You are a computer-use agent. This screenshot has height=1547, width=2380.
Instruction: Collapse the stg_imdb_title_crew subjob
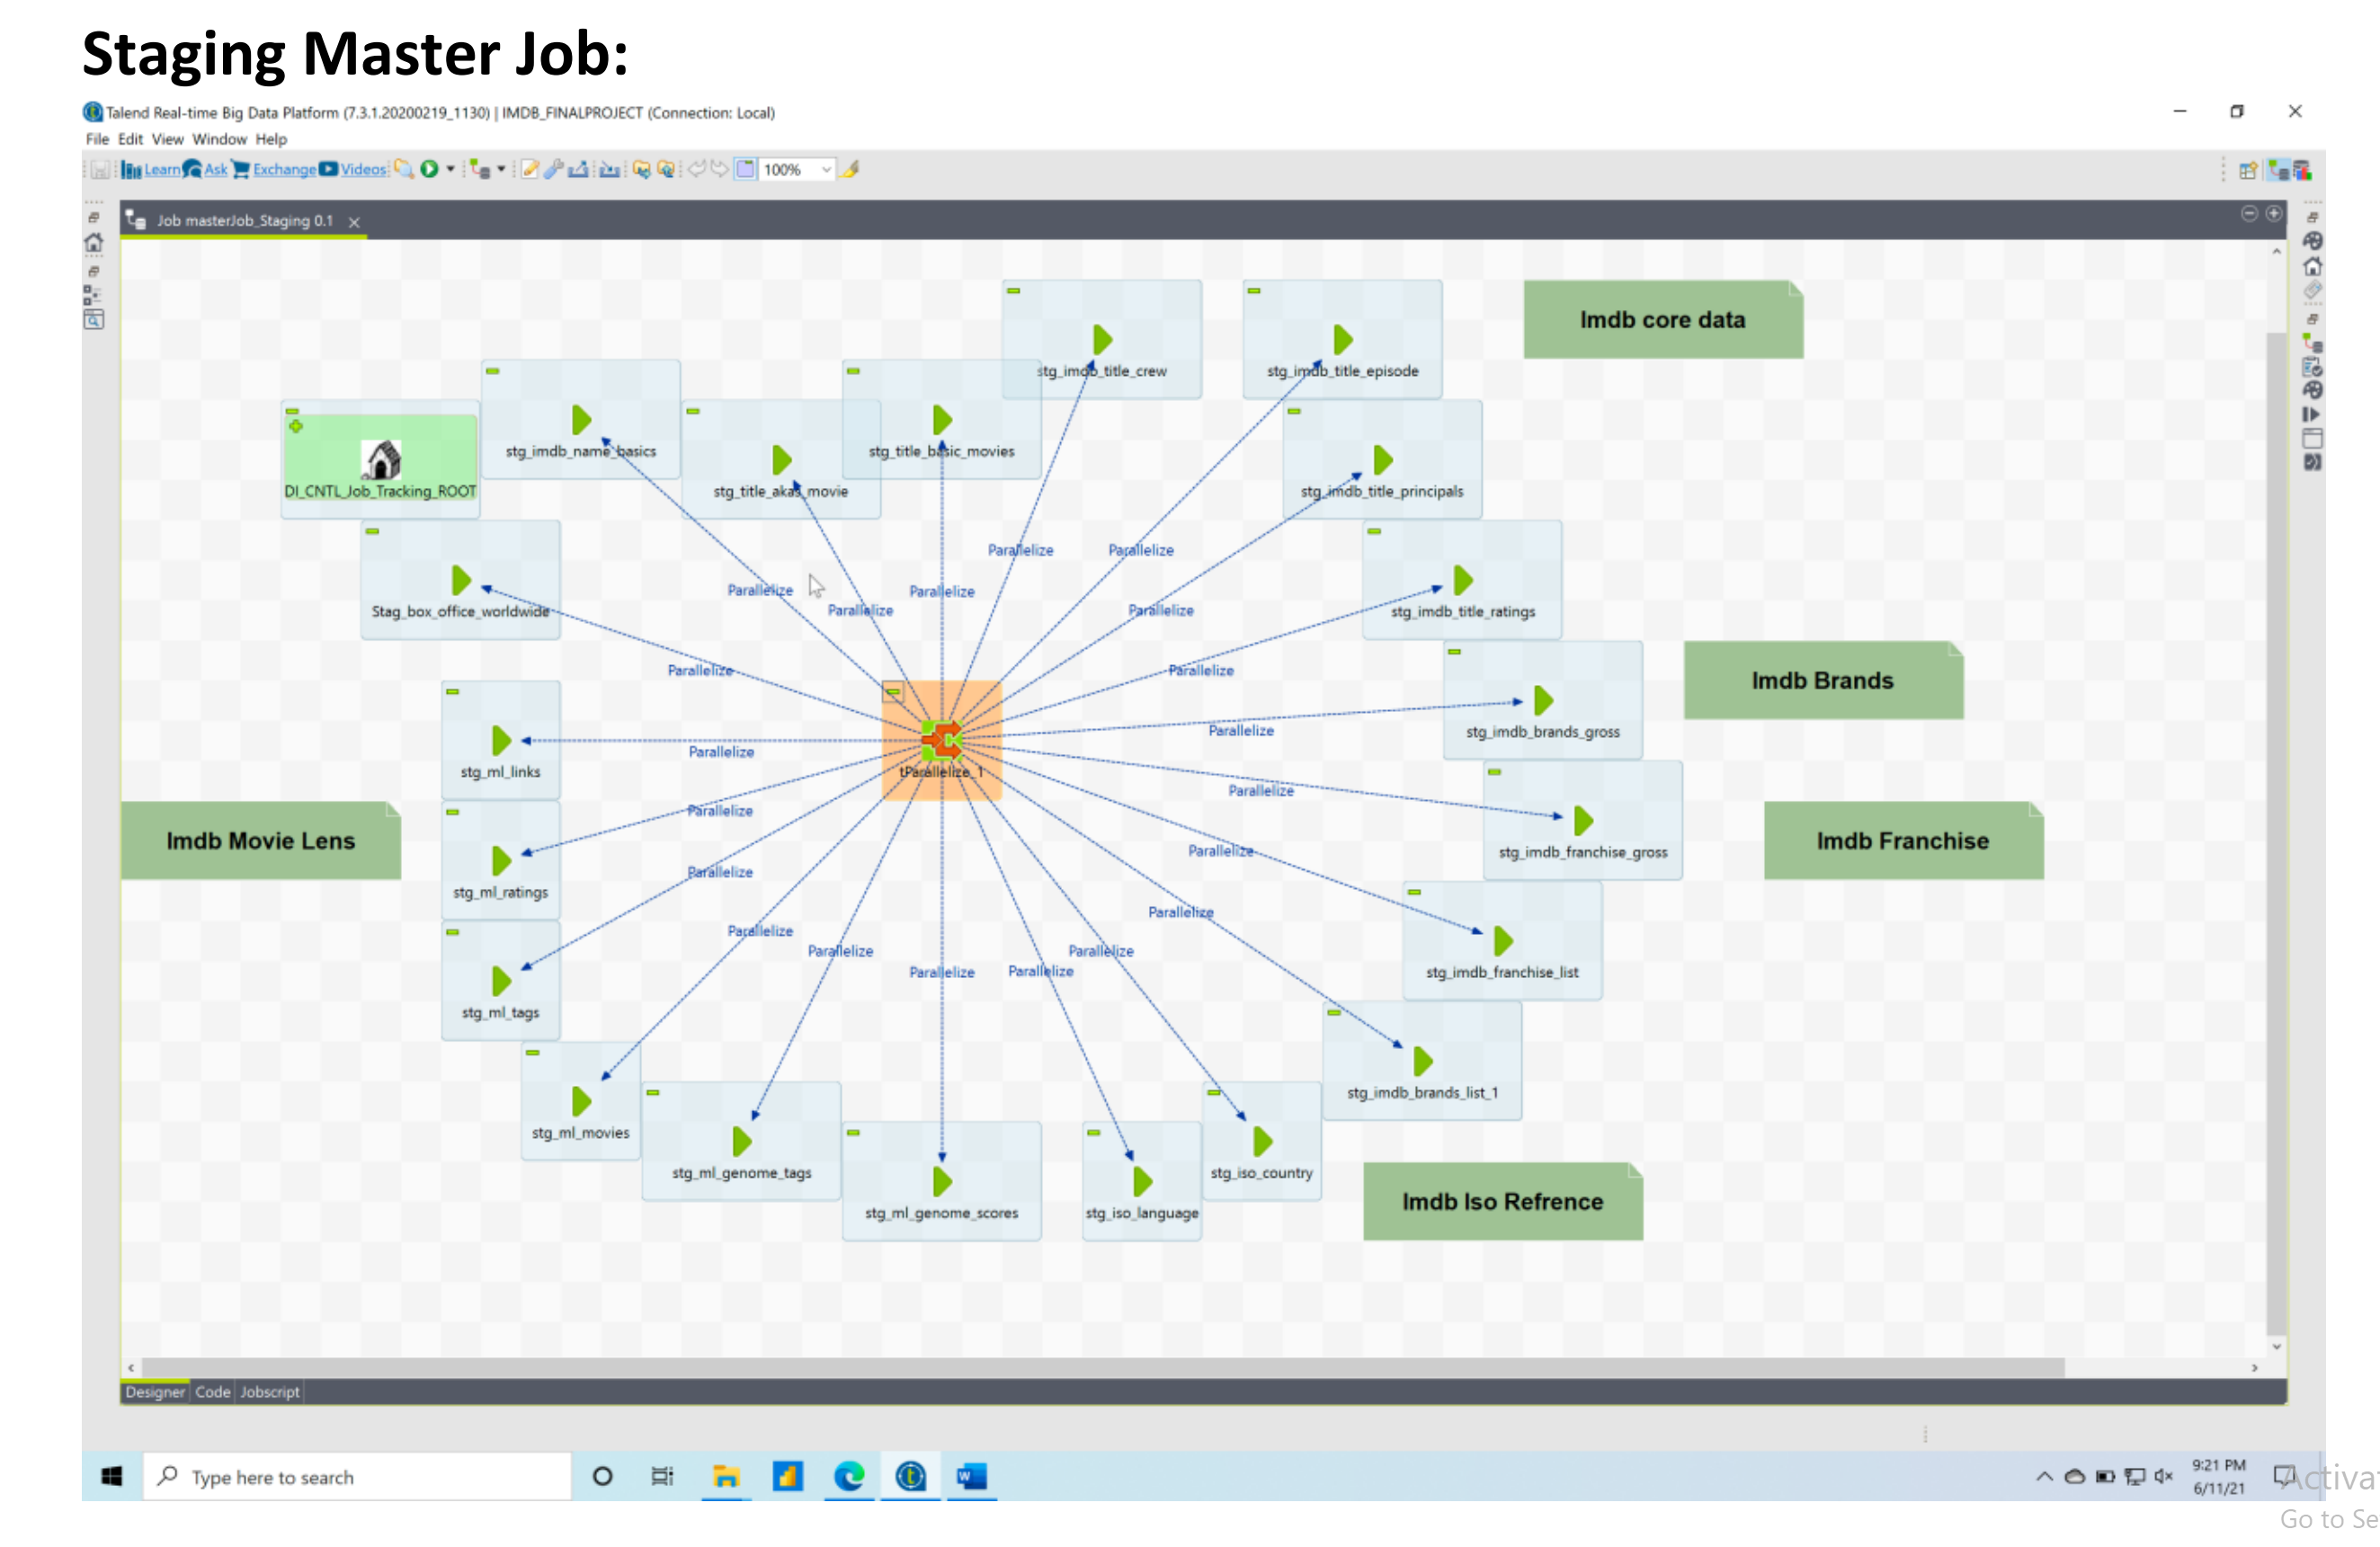(1014, 291)
